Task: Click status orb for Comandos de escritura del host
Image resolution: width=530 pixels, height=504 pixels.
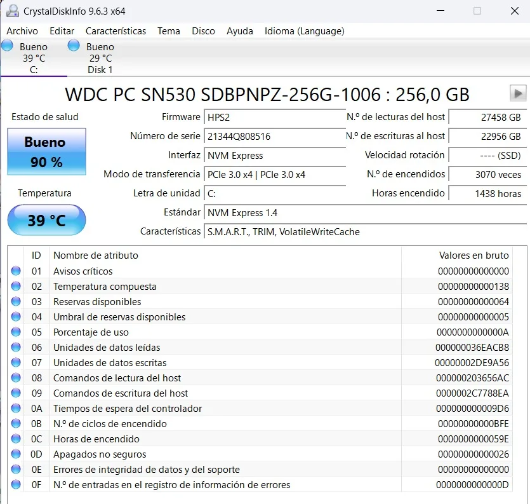Action: pos(16,393)
